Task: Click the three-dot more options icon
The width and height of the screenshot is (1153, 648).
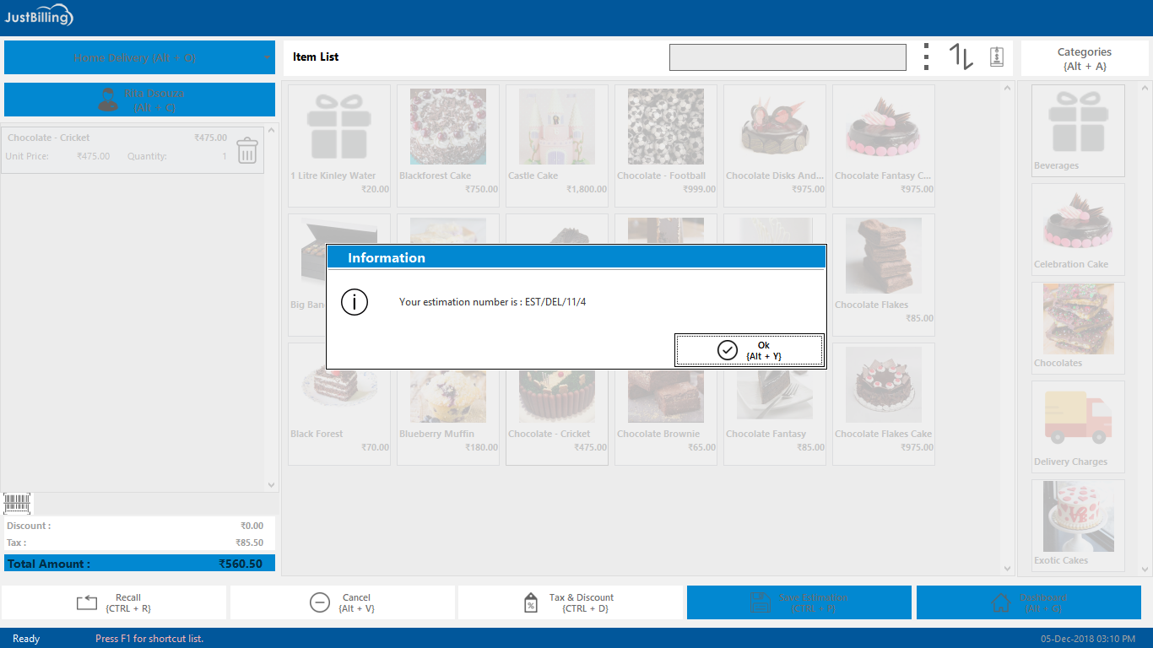Action: click(926, 57)
